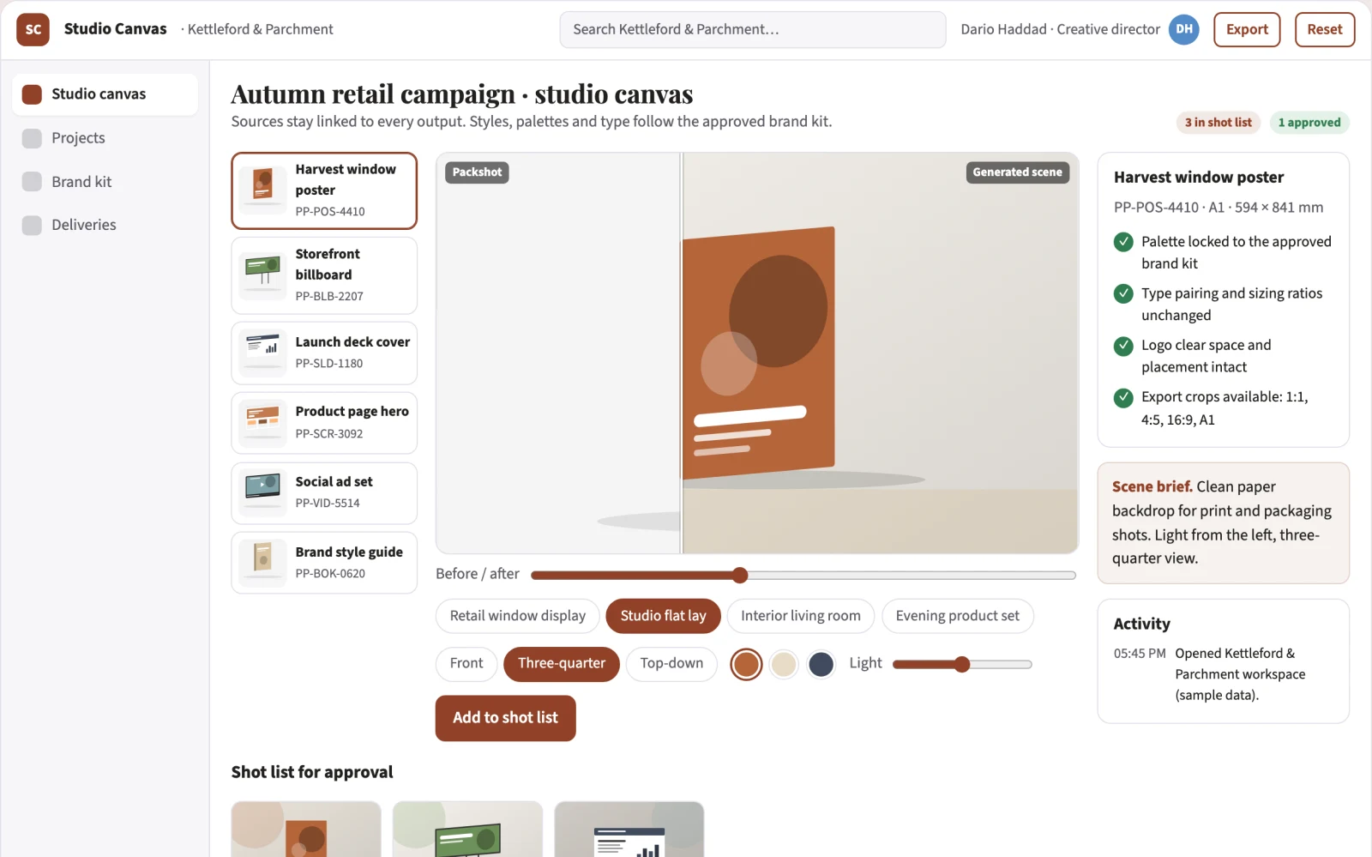Viewport: 1372px width, 857px height.
Task: Click Add to shot list
Action: pyautogui.click(x=505, y=718)
